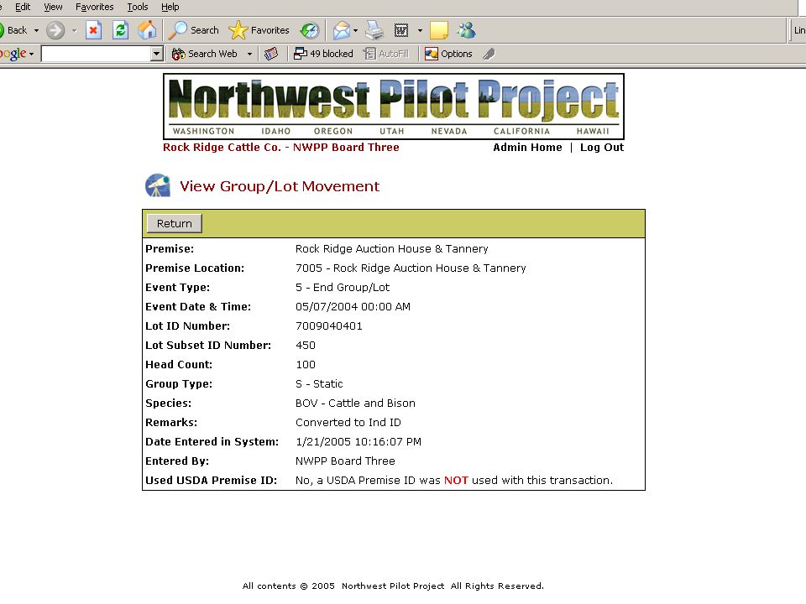806x604 pixels.
Task: Click in the Google toolbar search field
Action: click(96, 54)
